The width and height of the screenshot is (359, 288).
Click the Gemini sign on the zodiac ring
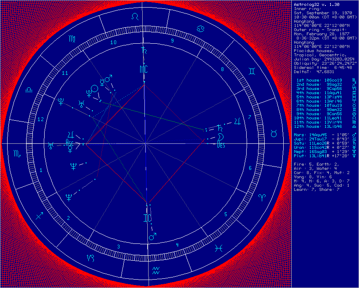(251, 72)
